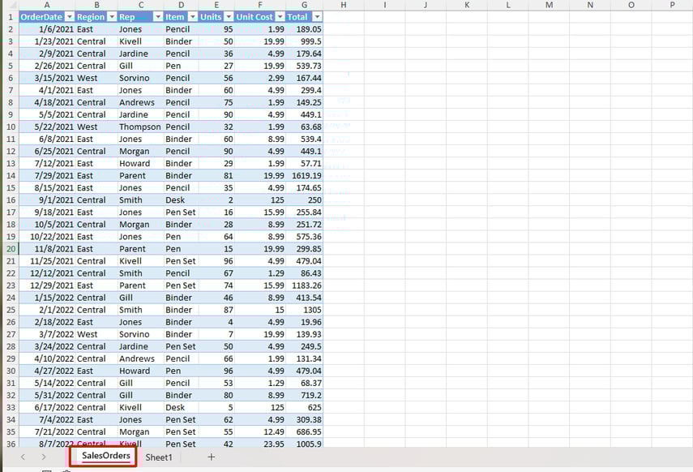Open the Region column filter dropdown
Viewport: 693px width, 472px height.
(112, 17)
